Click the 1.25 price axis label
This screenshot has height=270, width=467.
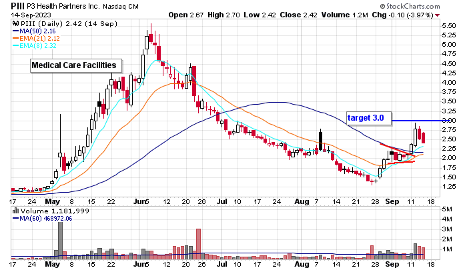click(x=449, y=187)
